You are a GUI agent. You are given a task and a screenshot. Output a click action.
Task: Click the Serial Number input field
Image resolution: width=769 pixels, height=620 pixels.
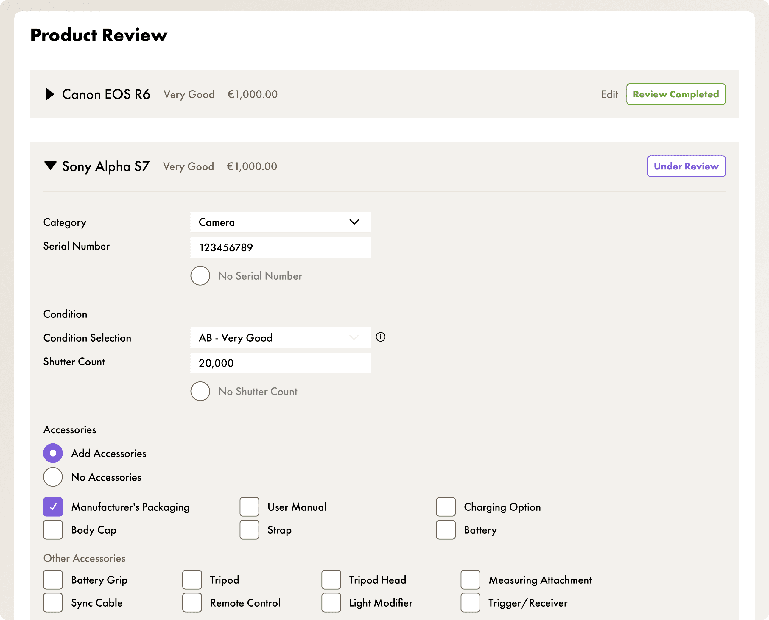[280, 247]
